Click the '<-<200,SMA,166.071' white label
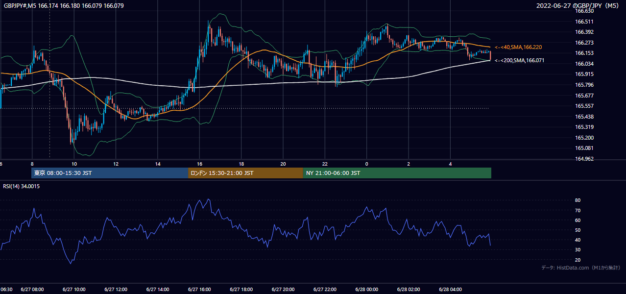 click(520, 60)
